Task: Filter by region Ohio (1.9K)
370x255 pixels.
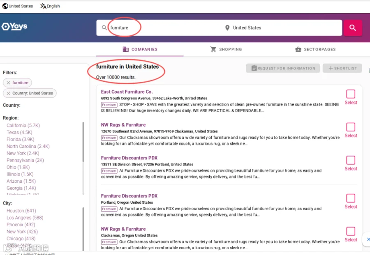Action: (18, 167)
